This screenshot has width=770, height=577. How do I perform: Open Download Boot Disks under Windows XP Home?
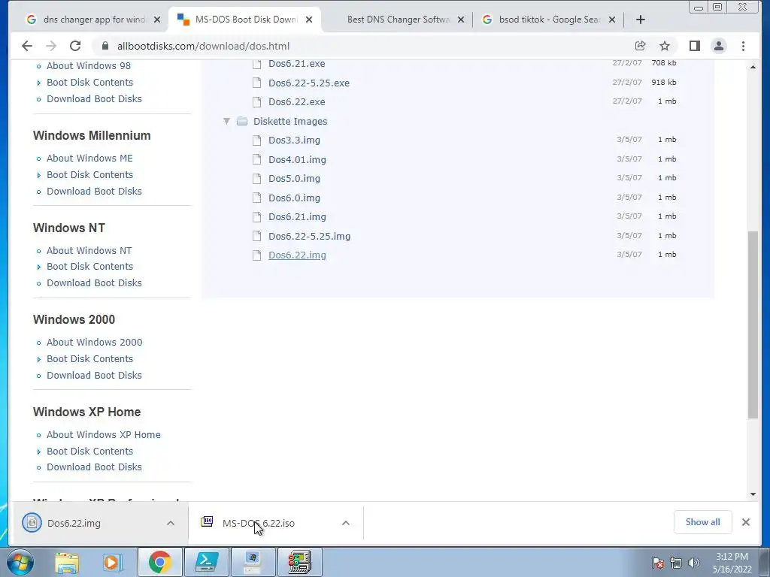tap(94, 467)
